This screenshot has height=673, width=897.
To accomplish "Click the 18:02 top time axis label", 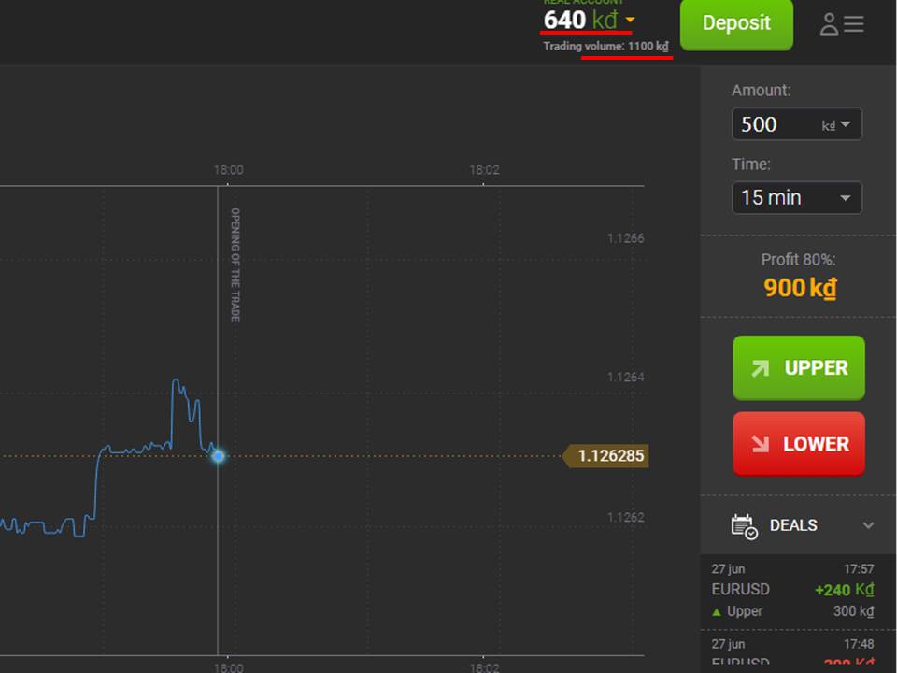I will 484,170.
